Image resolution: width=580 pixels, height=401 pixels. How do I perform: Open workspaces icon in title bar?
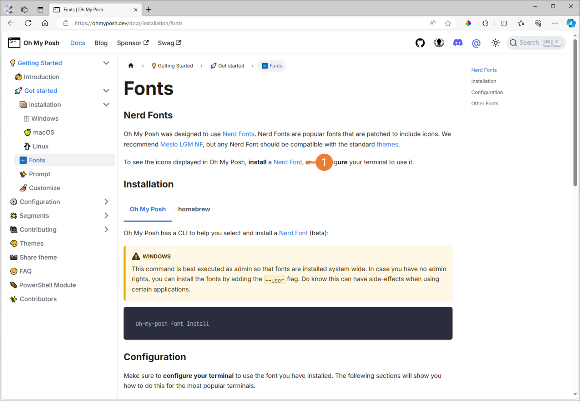click(24, 10)
